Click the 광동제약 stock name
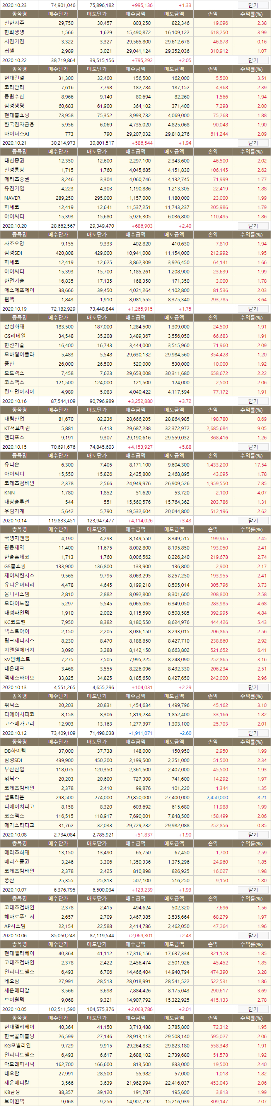 14,548
